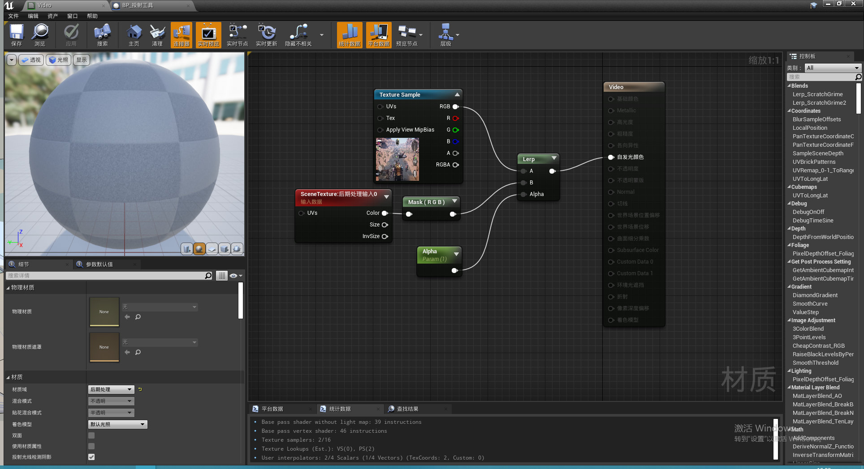The image size is (864, 469).
Task: Select Lerp_ScratchGrime in the palette
Action: click(817, 94)
